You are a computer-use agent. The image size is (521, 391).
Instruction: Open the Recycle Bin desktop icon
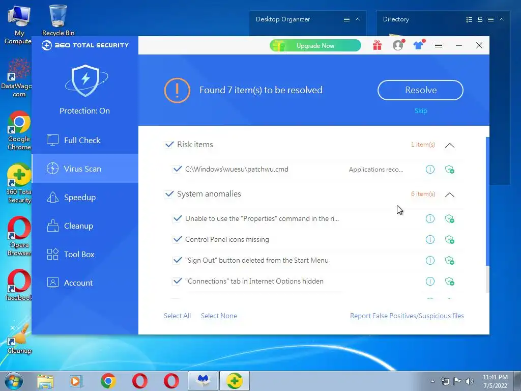pos(58,20)
